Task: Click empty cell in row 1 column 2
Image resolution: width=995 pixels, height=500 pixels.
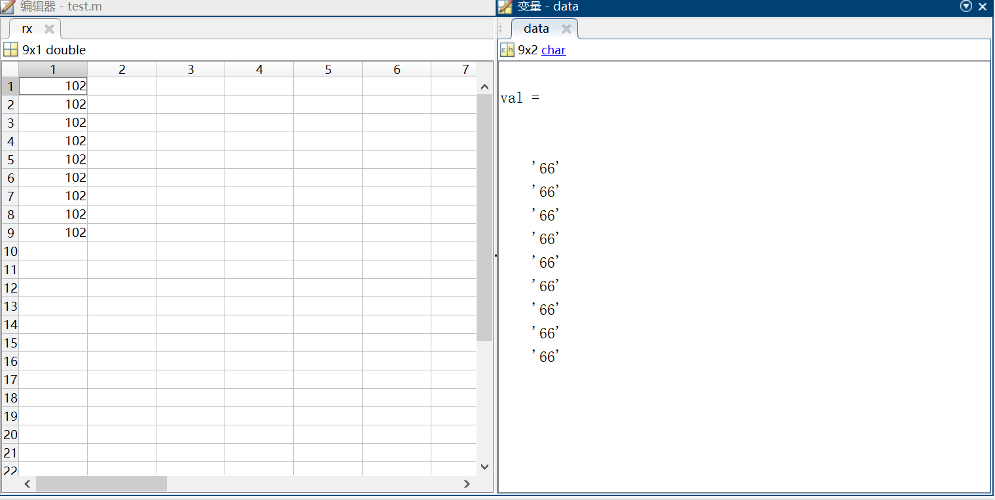Action: tap(122, 86)
